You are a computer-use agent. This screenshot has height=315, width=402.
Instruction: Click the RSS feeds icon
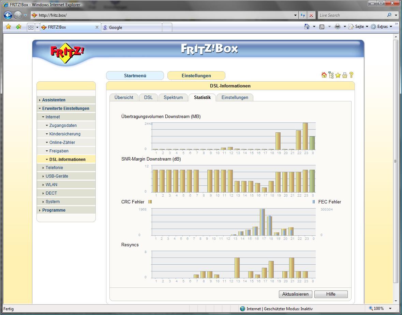pyautogui.click(x=322, y=27)
